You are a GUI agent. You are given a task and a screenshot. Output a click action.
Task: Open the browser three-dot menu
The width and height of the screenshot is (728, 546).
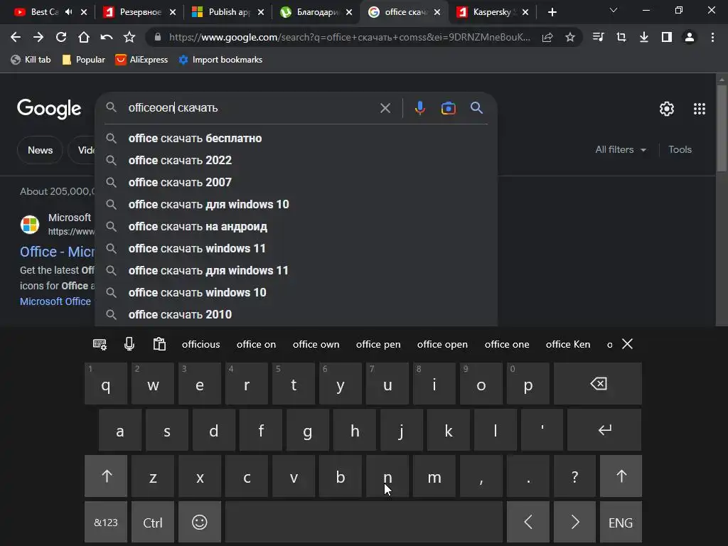coord(712,37)
